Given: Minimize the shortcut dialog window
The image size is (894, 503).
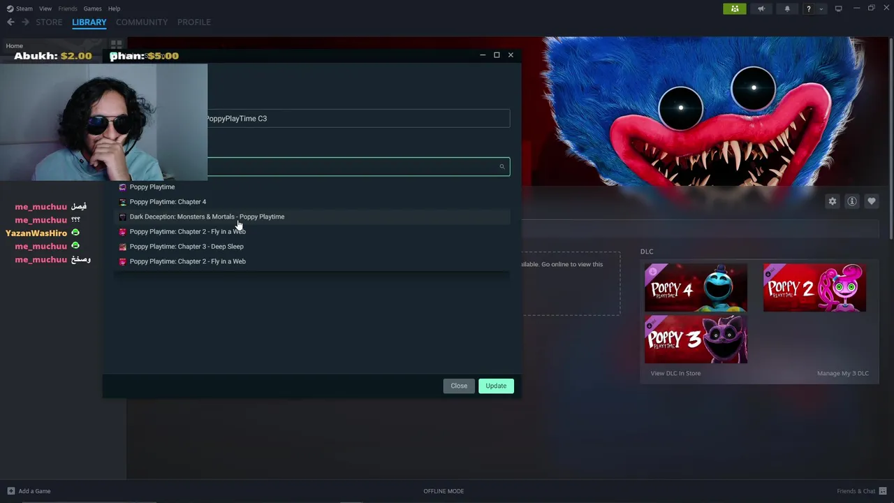Looking at the screenshot, I should [x=483, y=55].
